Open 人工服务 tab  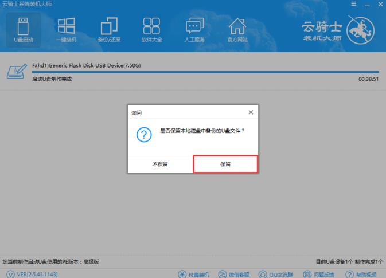click(194, 30)
